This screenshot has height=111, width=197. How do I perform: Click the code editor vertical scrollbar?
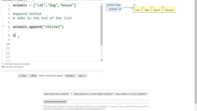(x=102, y=25)
